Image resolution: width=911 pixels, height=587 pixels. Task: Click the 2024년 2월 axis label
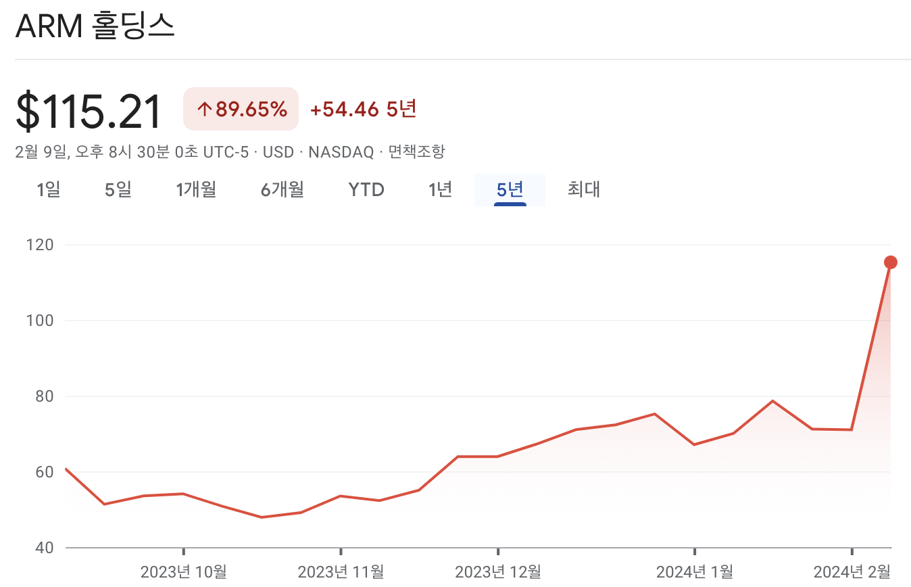click(852, 571)
